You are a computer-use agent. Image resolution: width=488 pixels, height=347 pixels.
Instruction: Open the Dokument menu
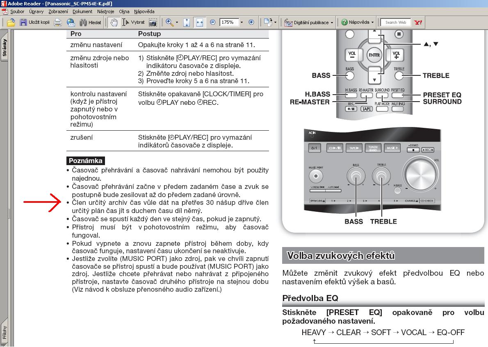pos(82,11)
